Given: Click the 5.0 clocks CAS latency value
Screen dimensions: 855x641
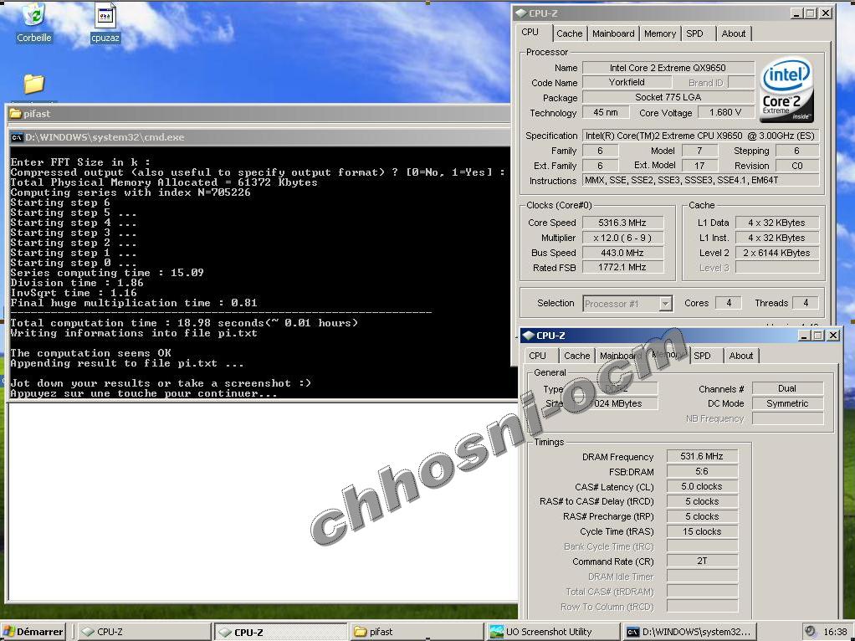Looking at the screenshot, I should [x=702, y=486].
